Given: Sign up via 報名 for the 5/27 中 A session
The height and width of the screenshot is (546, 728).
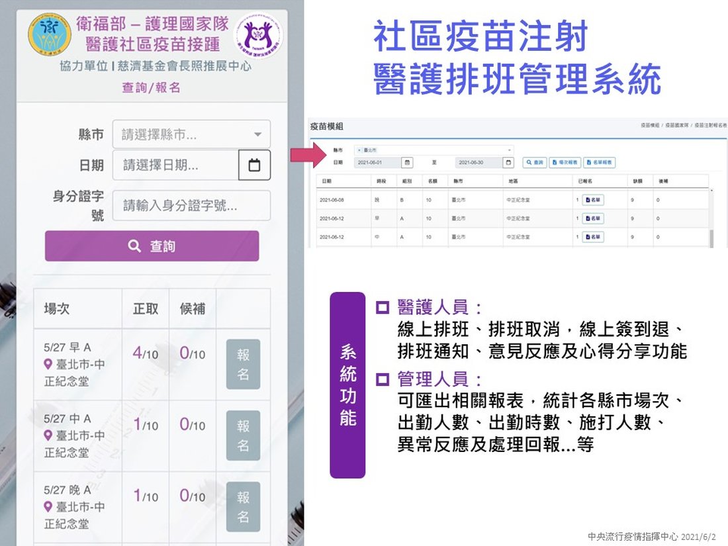Looking at the screenshot, I should click(x=243, y=435).
